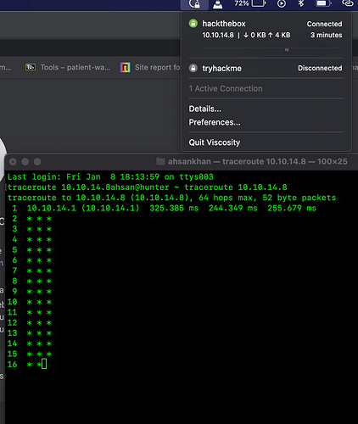The image size is (358, 424).
Task: Click the 72% battery indicator
Action: coord(250,3)
